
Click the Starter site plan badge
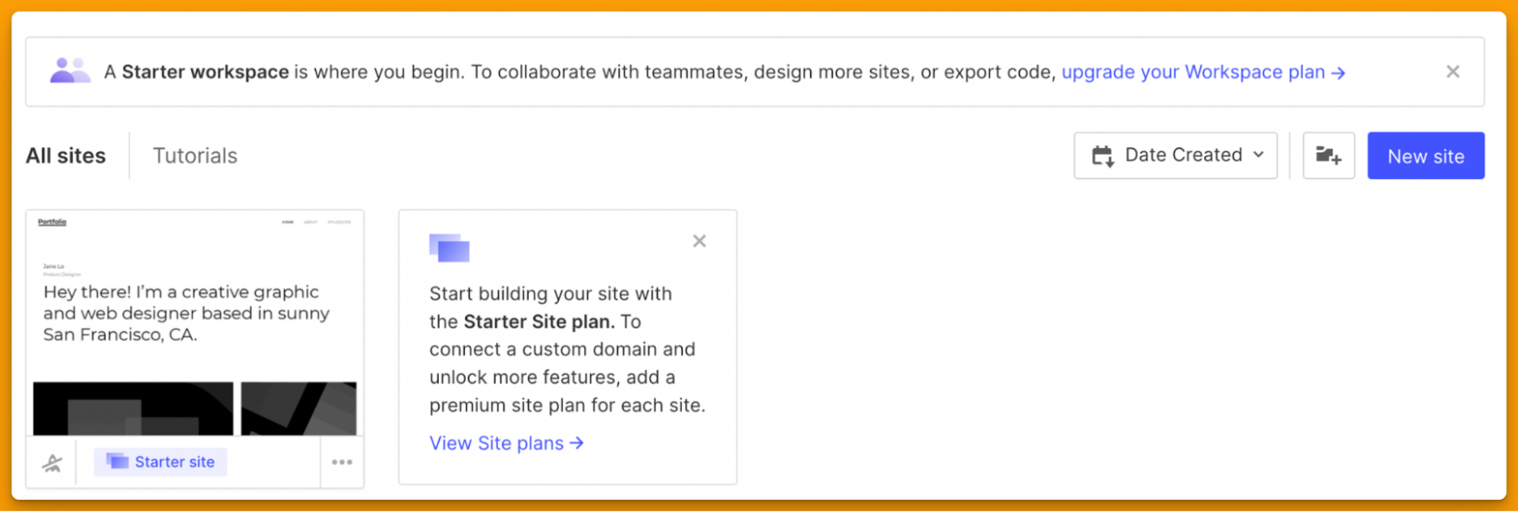[160, 462]
